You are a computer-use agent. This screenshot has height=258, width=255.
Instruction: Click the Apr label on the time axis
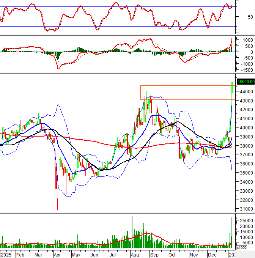(x=58, y=255)
